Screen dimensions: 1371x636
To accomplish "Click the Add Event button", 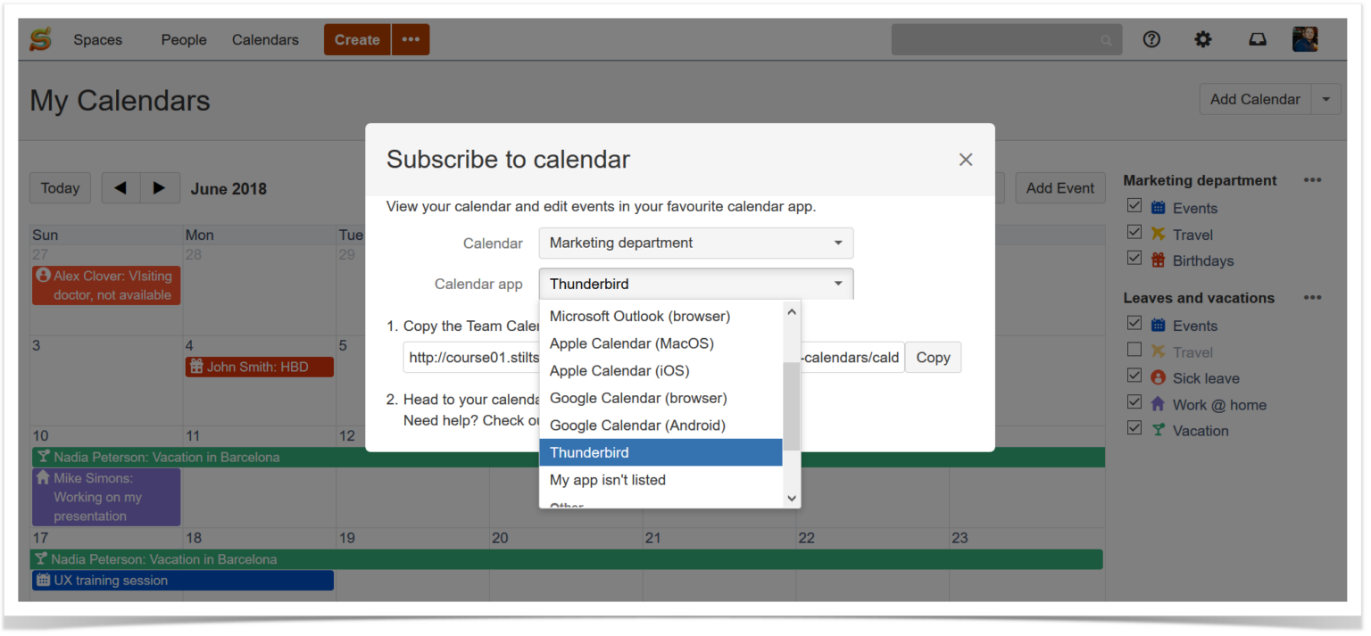I will point(1060,188).
